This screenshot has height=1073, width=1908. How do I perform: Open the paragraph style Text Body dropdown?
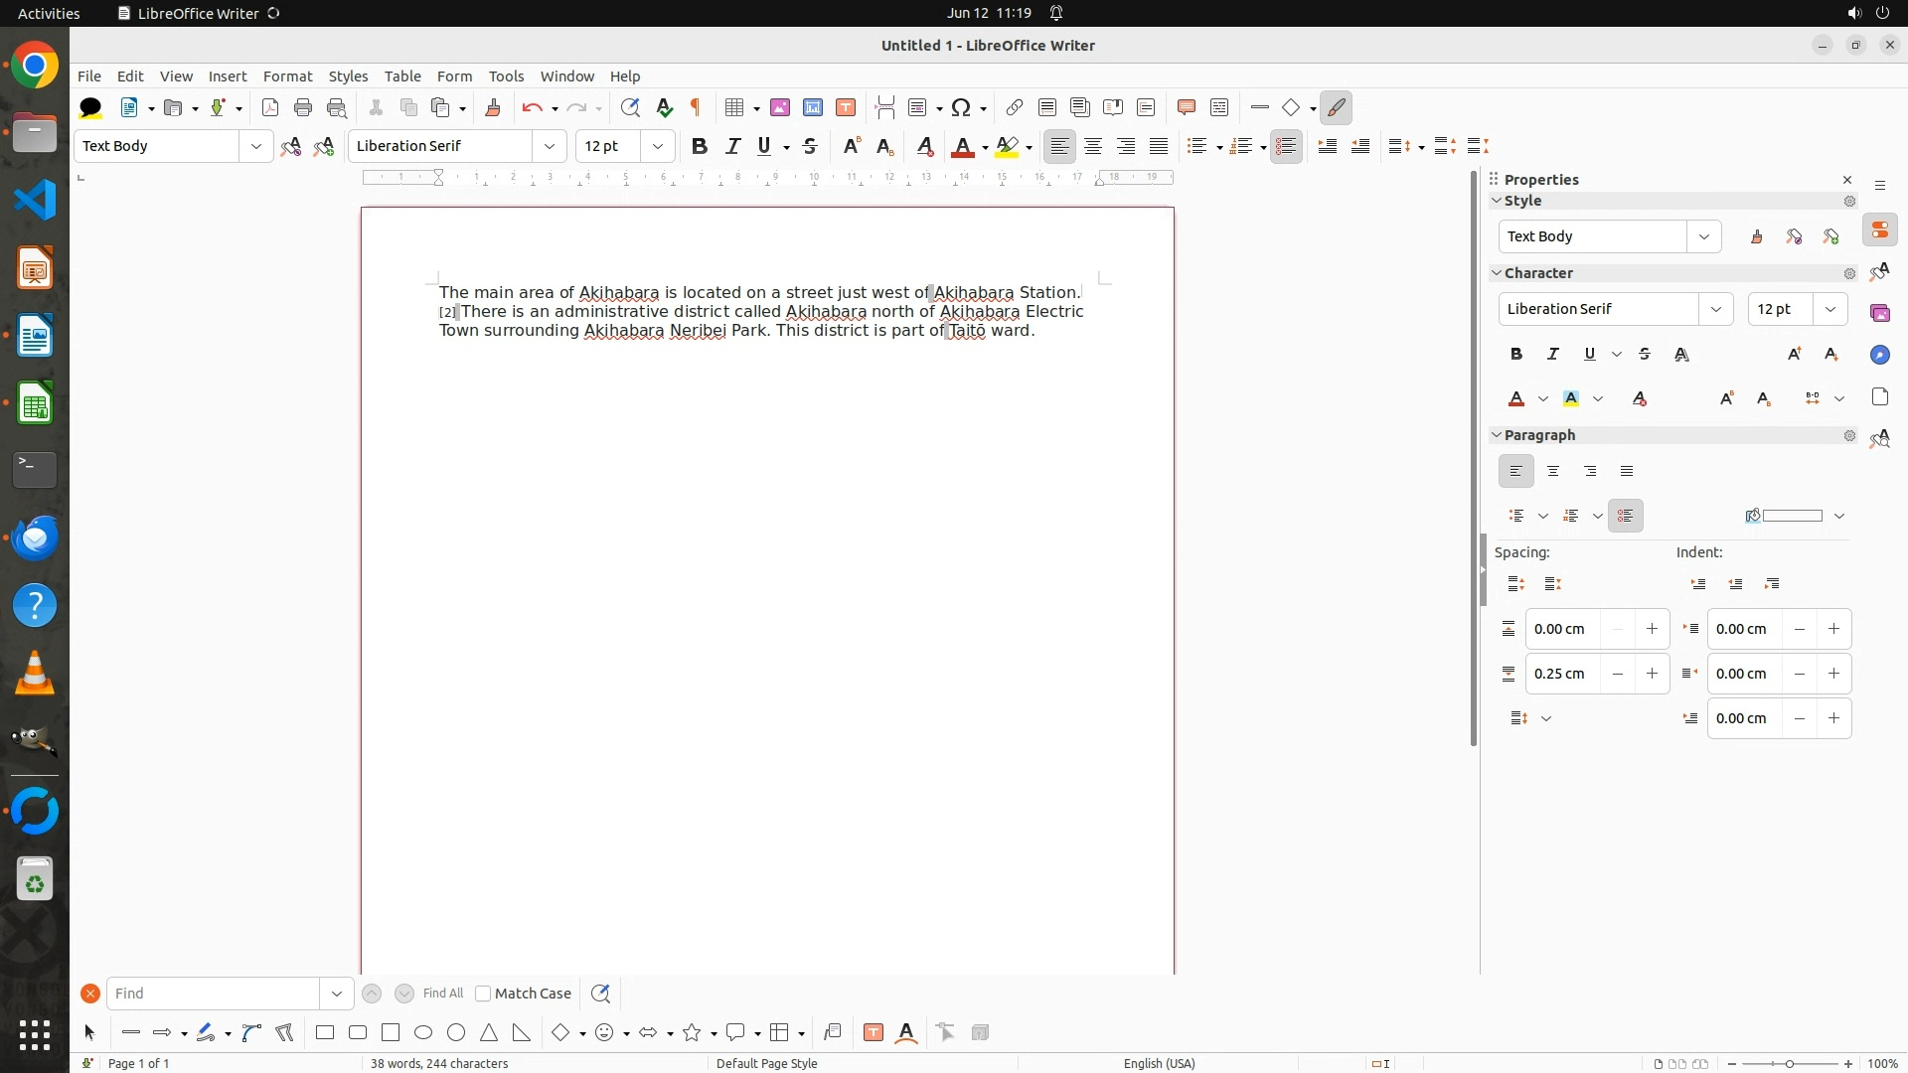256,146
